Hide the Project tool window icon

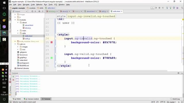[x=43, y=11]
